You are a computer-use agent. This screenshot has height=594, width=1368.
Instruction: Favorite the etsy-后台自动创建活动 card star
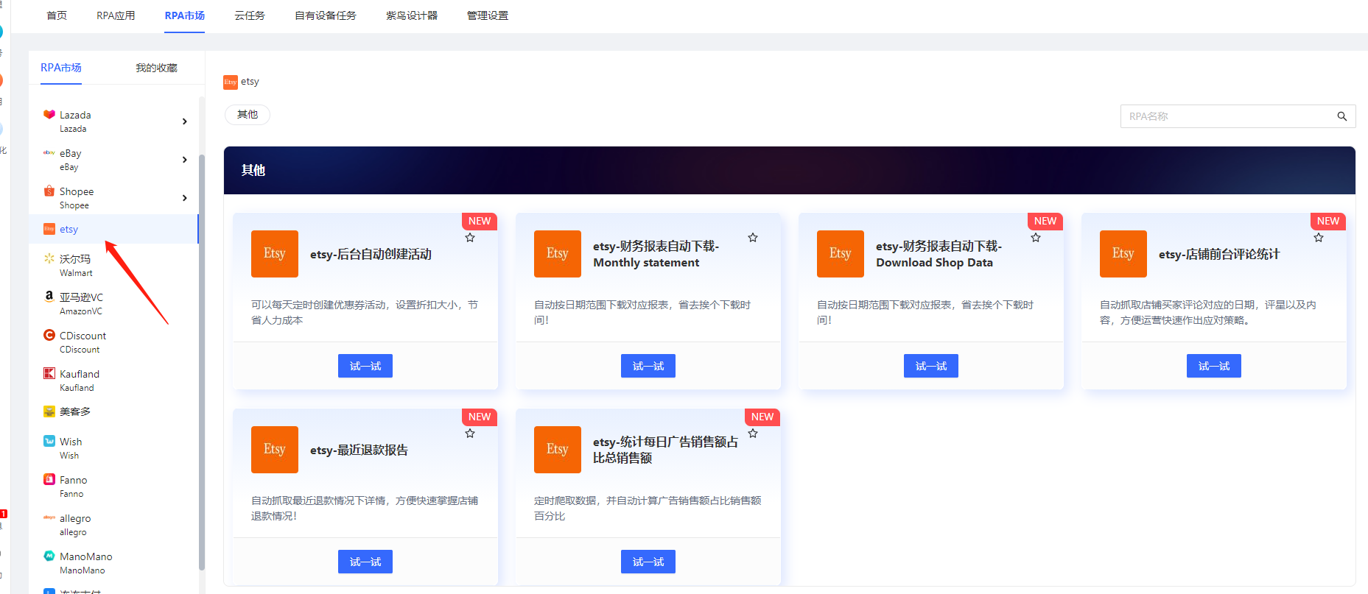(470, 238)
